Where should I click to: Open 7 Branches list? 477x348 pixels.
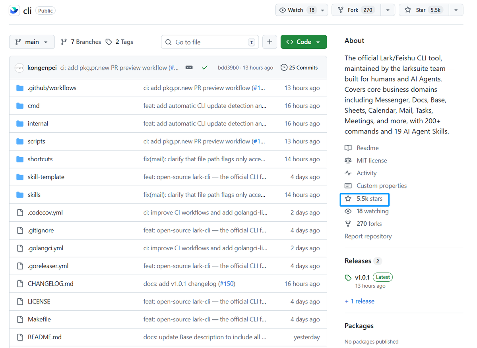pos(81,42)
